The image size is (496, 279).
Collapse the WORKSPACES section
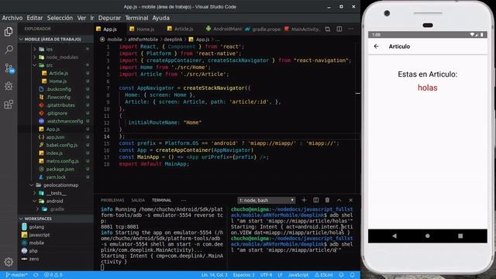pyautogui.click(x=55, y=219)
